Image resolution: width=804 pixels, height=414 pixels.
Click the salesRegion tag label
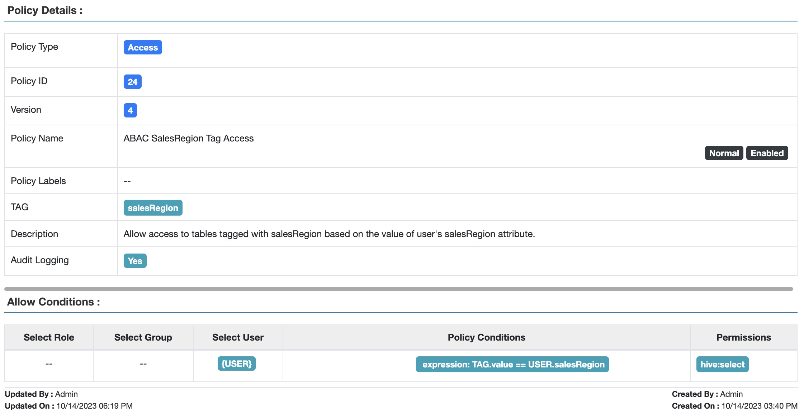(x=153, y=208)
